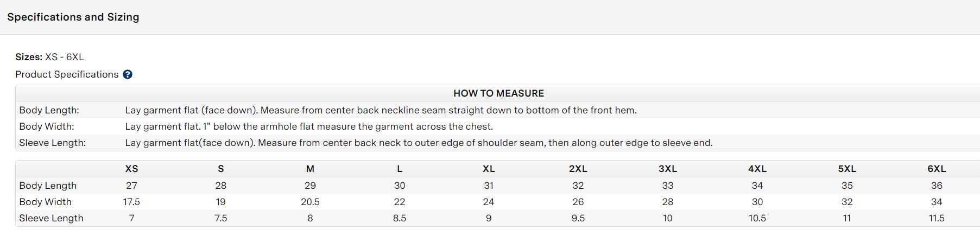Image resolution: width=980 pixels, height=242 pixels.
Task: Click the Sizes: XS - 6XL text
Action: [x=49, y=57]
